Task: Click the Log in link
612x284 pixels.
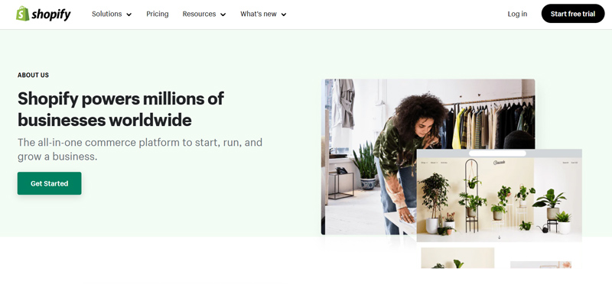Action: point(517,14)
